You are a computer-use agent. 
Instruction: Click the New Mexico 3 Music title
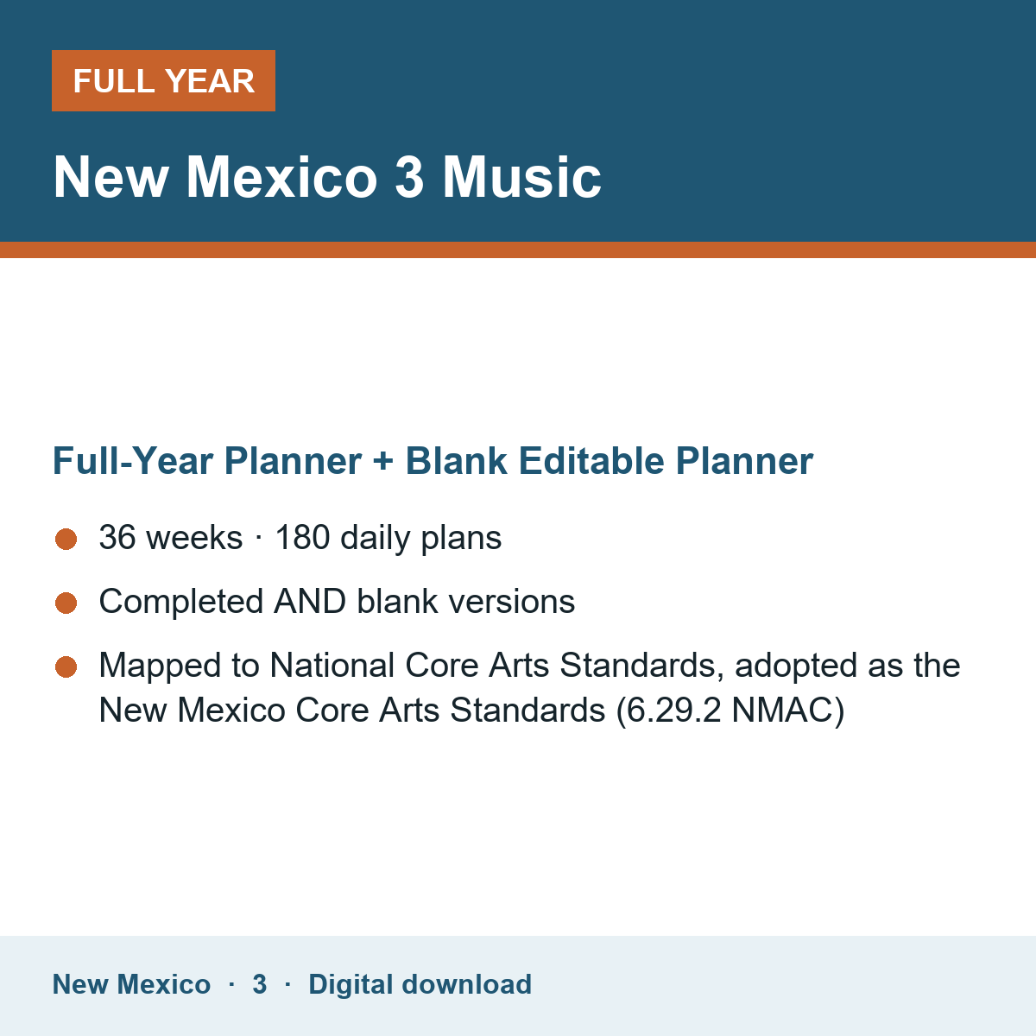point(327,177)
